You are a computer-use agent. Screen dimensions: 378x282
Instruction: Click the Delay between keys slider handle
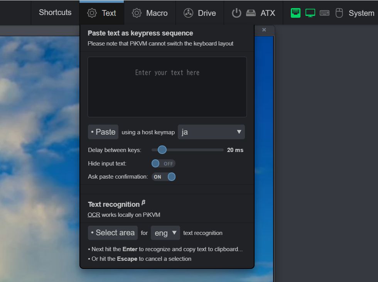coord(162,150)
